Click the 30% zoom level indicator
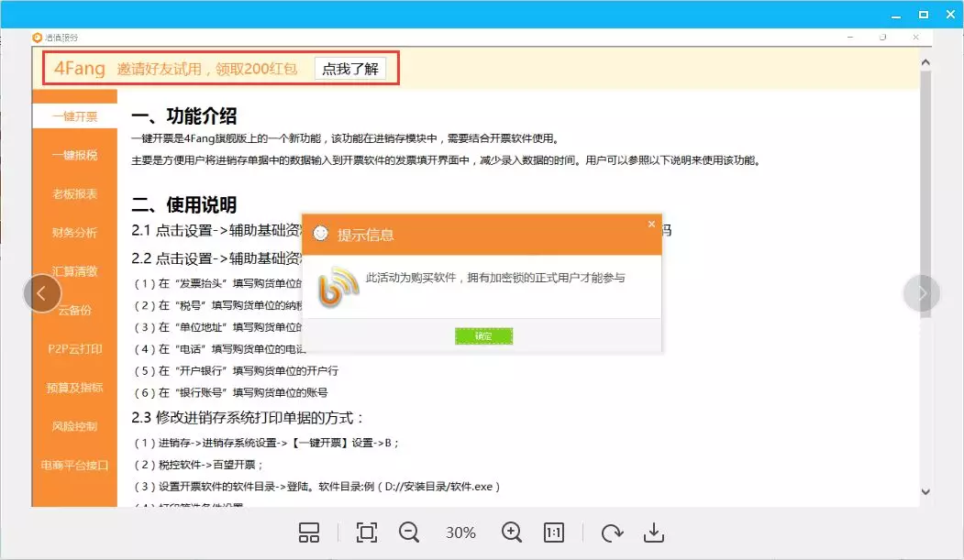Screen dimensions: 964x560 click(460, 533)
